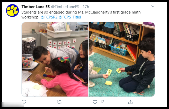Open the 17h timestamp permalink

(x=86, y=7)
